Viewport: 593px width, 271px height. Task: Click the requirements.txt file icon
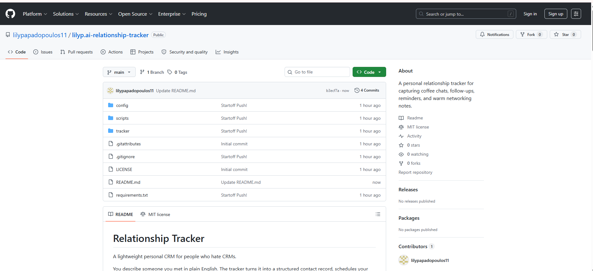[x=111, y=195]
